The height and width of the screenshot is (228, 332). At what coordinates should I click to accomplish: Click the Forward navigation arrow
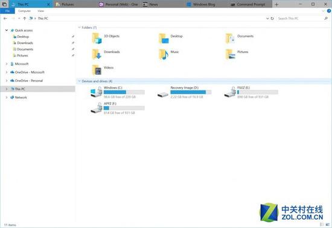tap(13, 19)
